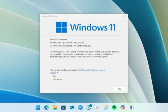Open Outlook from the taskbar

click(72, 108)
